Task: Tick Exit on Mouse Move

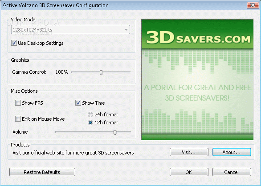Action: (18, 119)
